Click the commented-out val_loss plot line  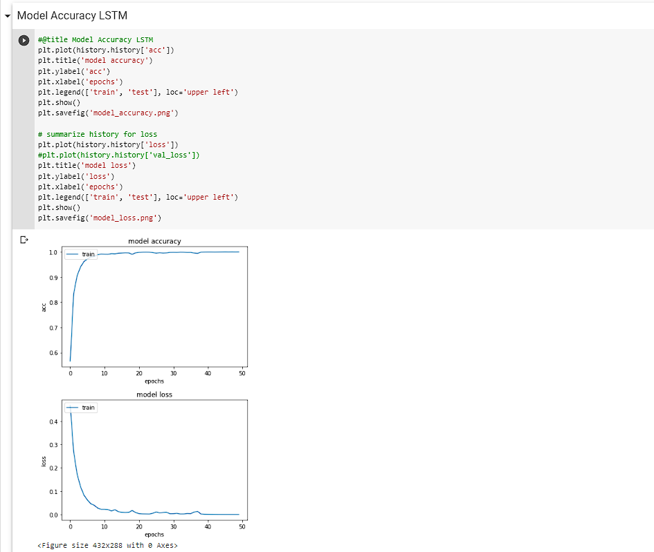119,155
